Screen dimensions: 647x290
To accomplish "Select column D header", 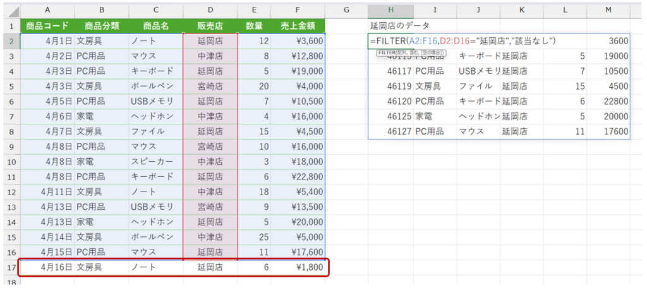I will [x=210, y=9].
